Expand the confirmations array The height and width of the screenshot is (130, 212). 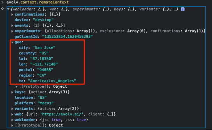pos(12,15)
